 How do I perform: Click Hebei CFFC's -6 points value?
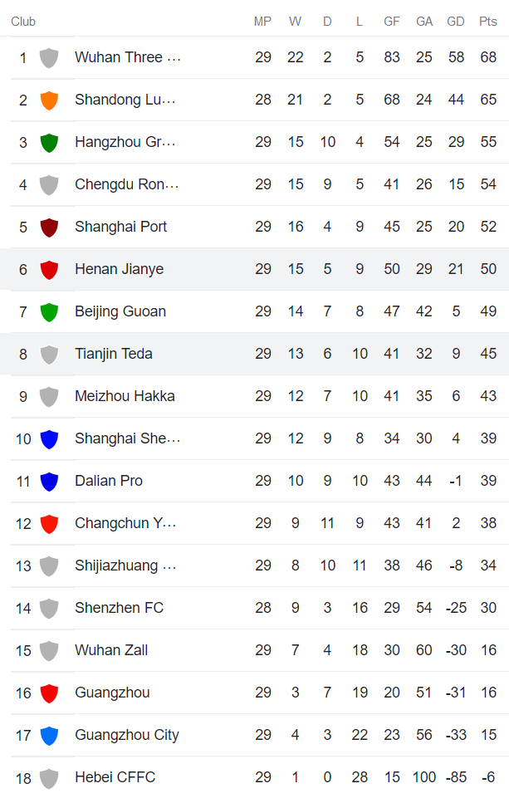[487, 777]
